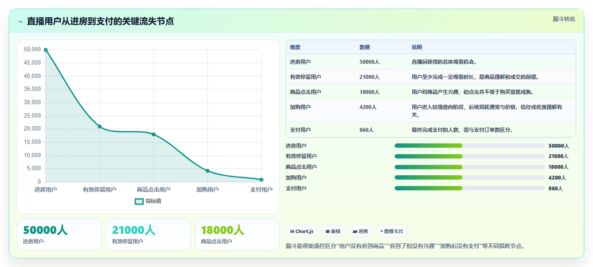Click the 漏斗转化 tag
Viewport: 593px width, 267px height.
(564, 19)
